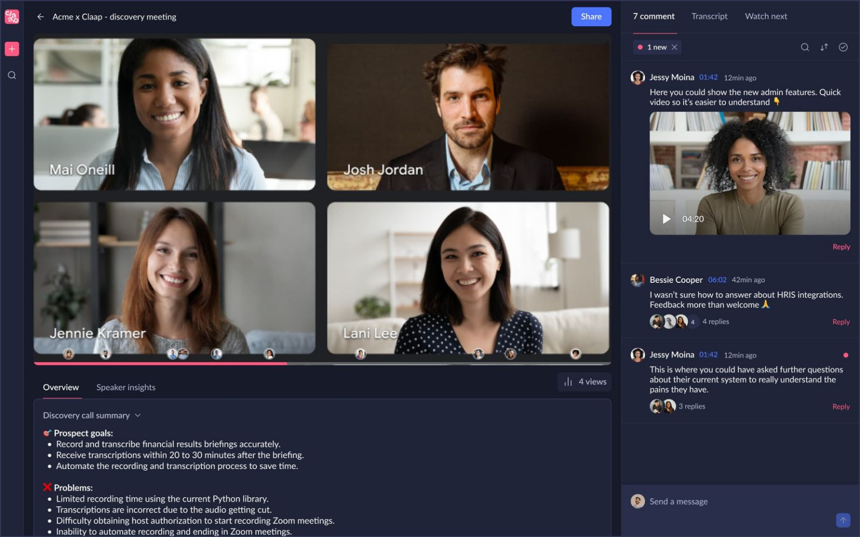
Task: Show the 3 replies on Jessy's comment
Action: [691, 406]
